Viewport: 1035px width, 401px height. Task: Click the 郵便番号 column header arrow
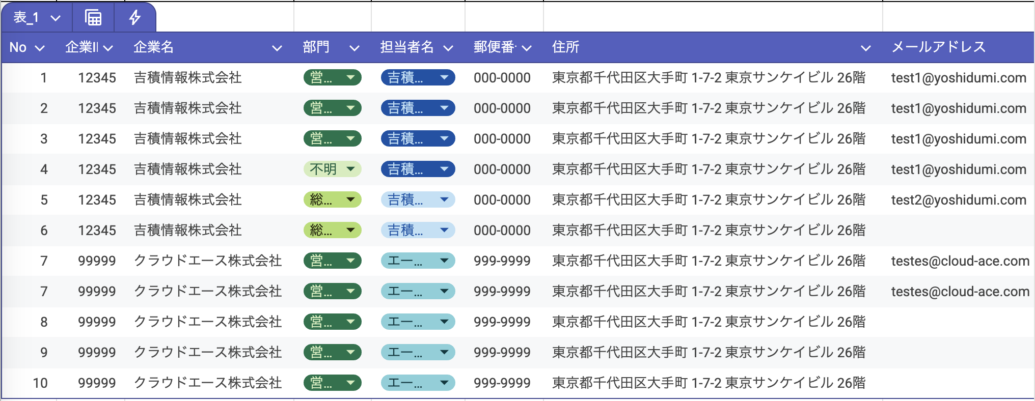click(x=527, y=48)
